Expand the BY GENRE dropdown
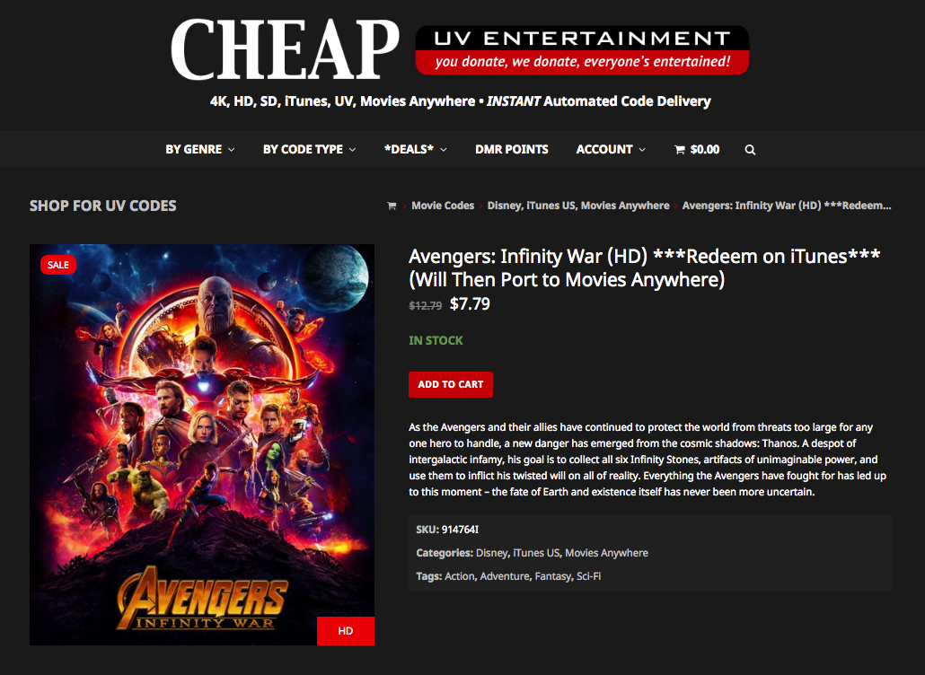Viewport: 925px width, 675px height. click(200, 149)
